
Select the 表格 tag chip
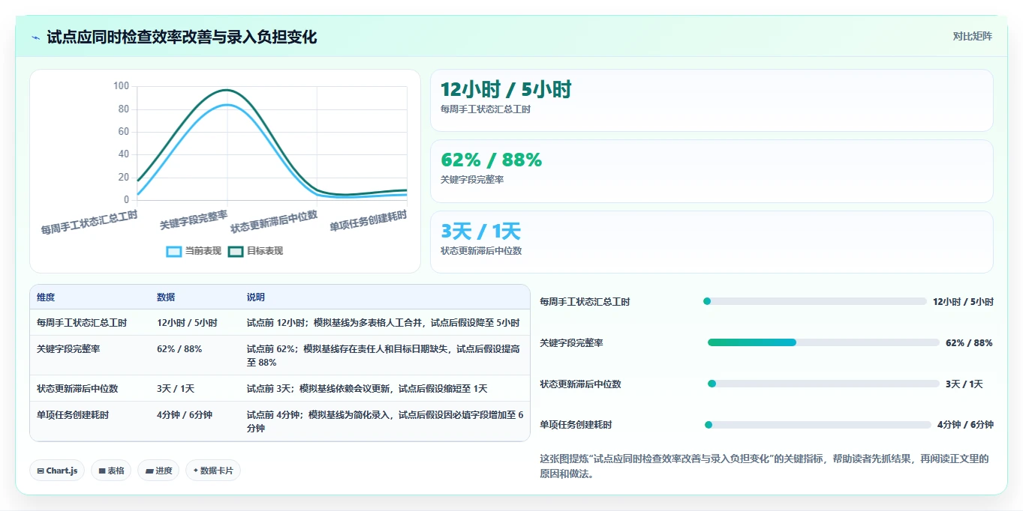pos(111,471)
